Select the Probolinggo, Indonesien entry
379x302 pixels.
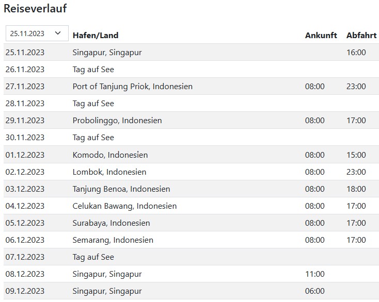point(117,121)
